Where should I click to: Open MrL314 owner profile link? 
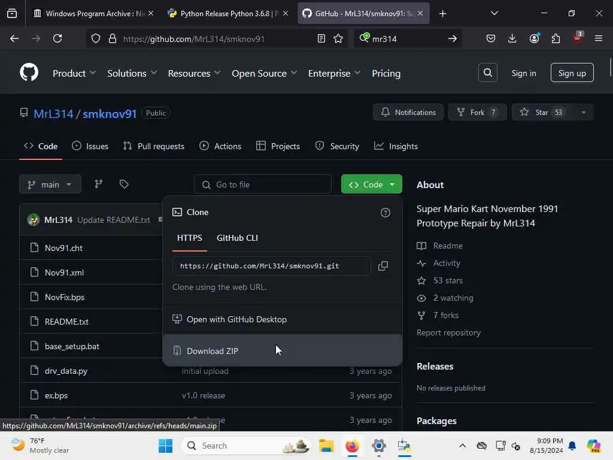(53, 114)
